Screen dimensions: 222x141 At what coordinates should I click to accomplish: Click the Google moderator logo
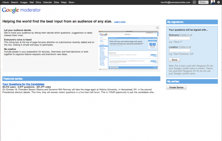click(x=21, y=10)
